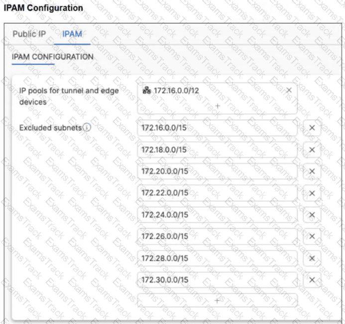
Task: Open the IPAM CONFIGURATION section tab
Action: [x=52, y=57]
